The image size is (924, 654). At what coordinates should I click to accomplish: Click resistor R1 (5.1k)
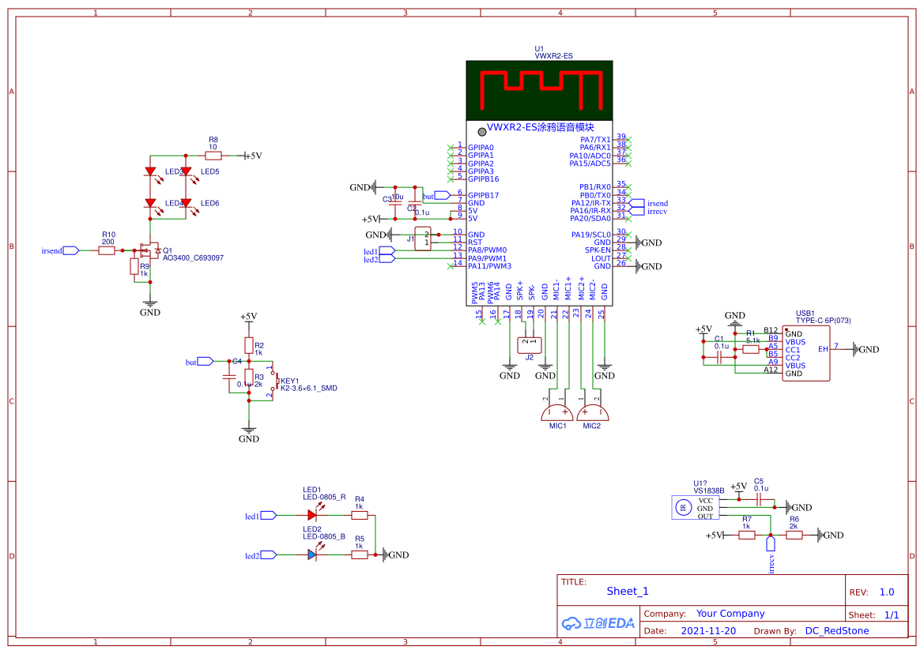click(x=751, y=350)
